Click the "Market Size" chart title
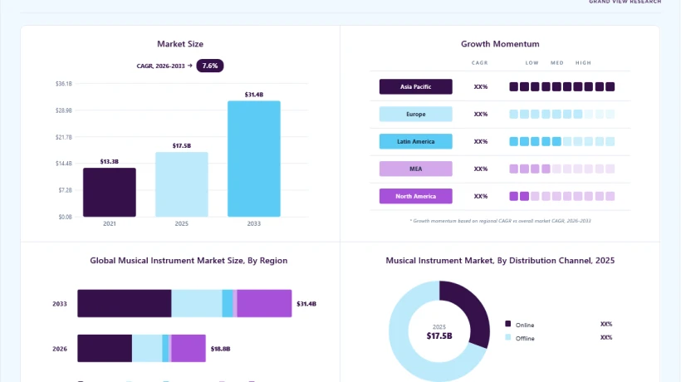Image resolution: width=681 pixels, height=382 pixels. (180, 44)
